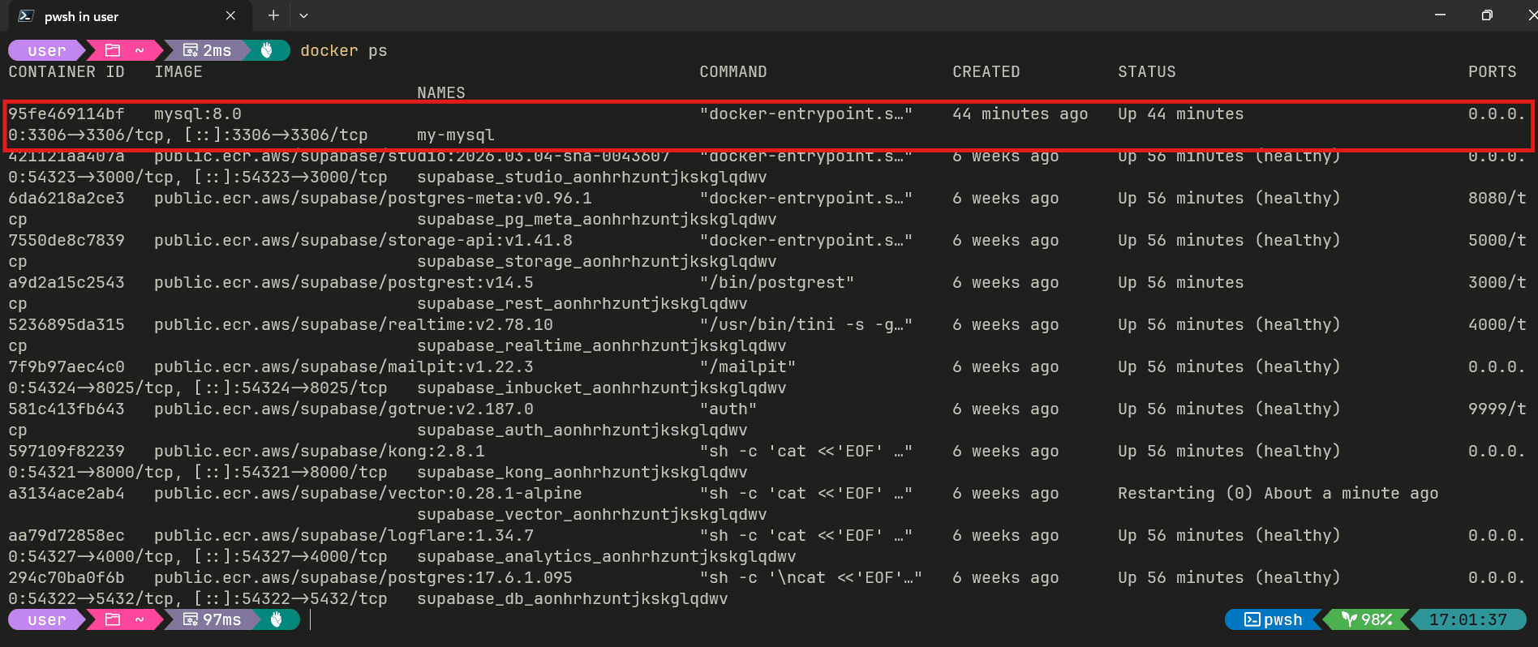Click supabase_studio_aonhrhzuntjkskglqdwv name
The width and height of the screenshot is (1538, 647).
(592, 177)
